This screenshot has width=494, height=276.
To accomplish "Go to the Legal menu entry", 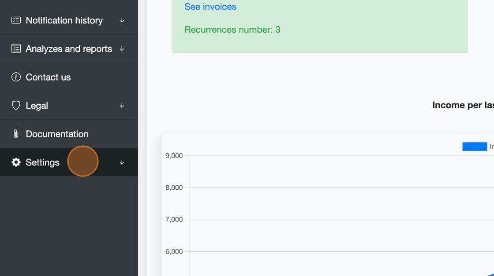I will click(x=37, y=106).
